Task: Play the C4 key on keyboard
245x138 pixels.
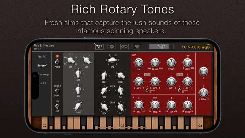Action: [x=200, y=123]
